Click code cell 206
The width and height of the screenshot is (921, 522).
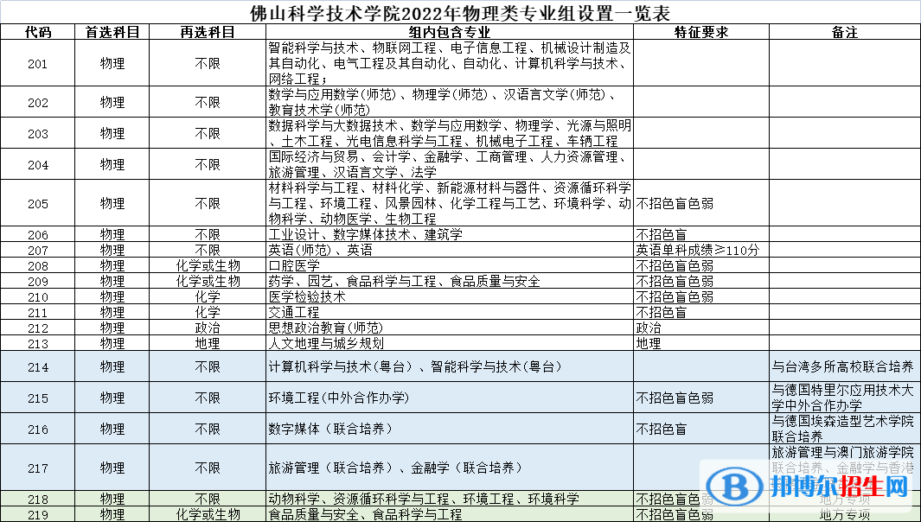coord(37,235)
